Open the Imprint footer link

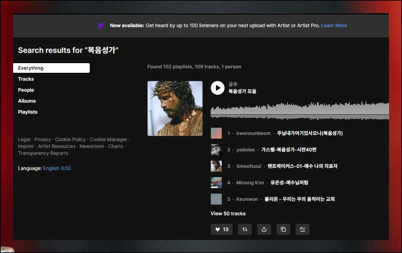click(x=26, y=146)
